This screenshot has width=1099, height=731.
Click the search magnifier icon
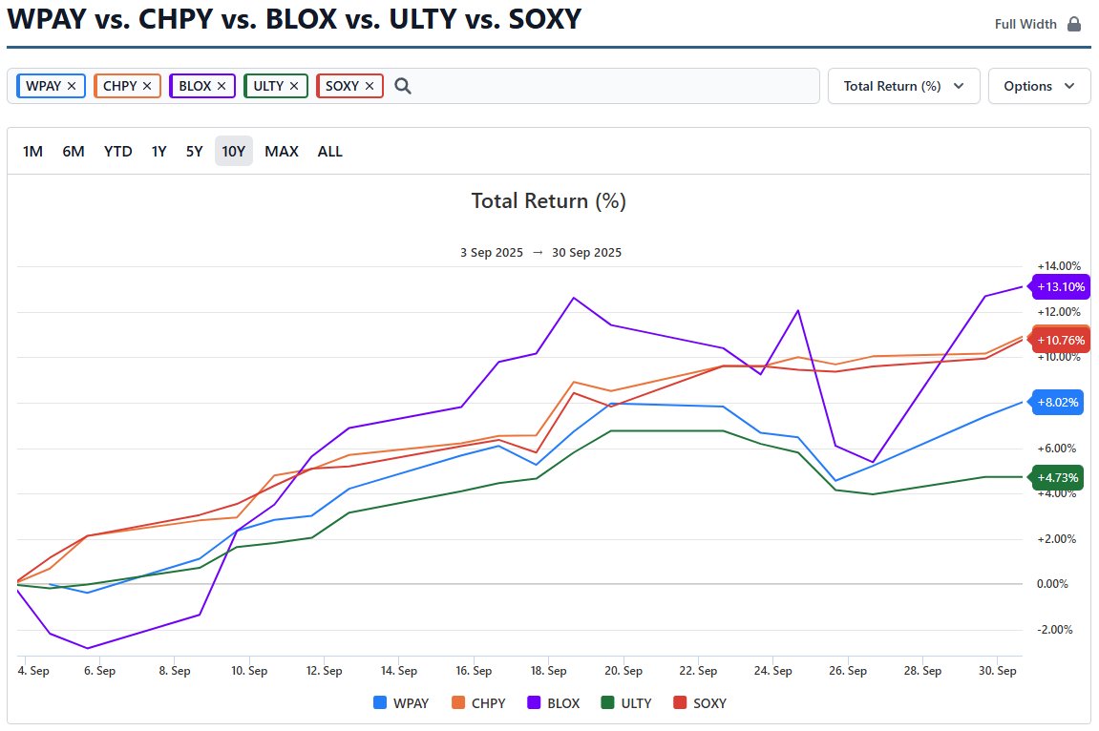point(403,86)
